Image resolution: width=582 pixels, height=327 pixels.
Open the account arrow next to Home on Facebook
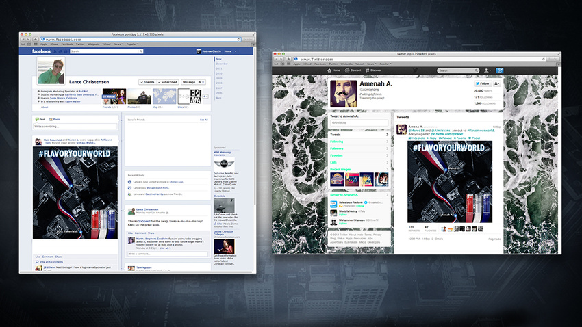[x=236, y=51]
